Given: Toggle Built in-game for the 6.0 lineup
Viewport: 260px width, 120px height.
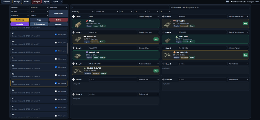Looking at the screenshot, I should pos(56,43).
